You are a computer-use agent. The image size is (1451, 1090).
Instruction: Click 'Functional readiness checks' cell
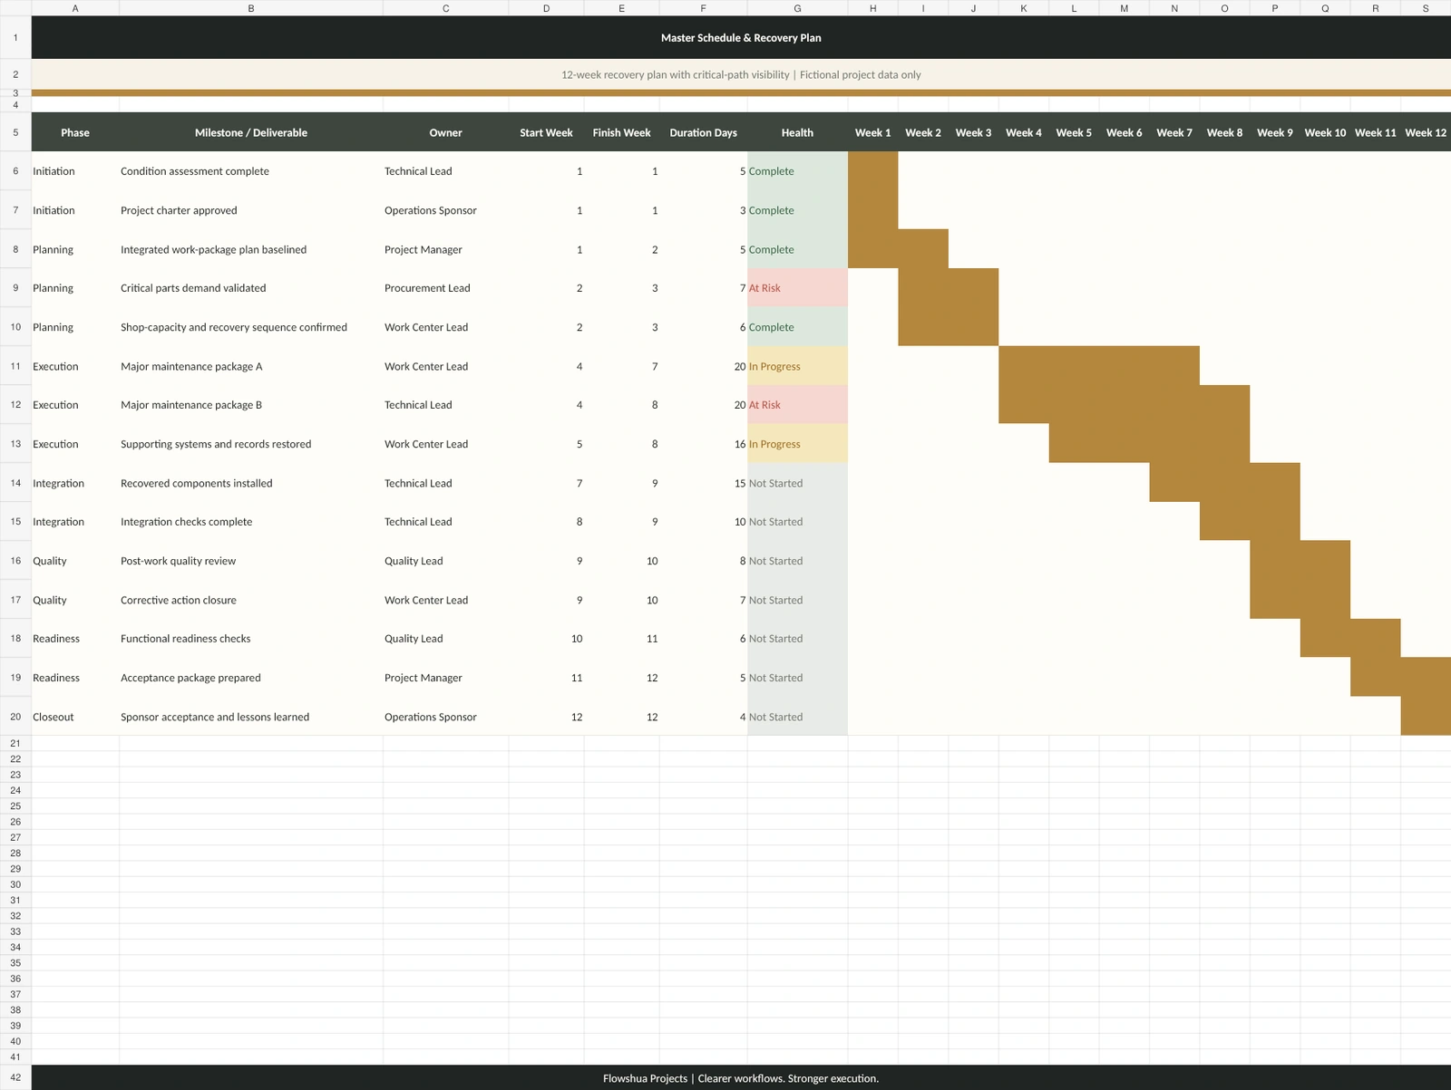pyautogui.click(x=251, y=639)
